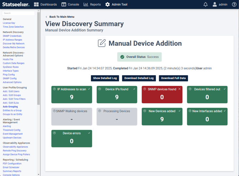Image resolution: width=239 pixels, height=176 pixels.
Task: Open the help question mark icon in header
Action: tap(234, 5)
